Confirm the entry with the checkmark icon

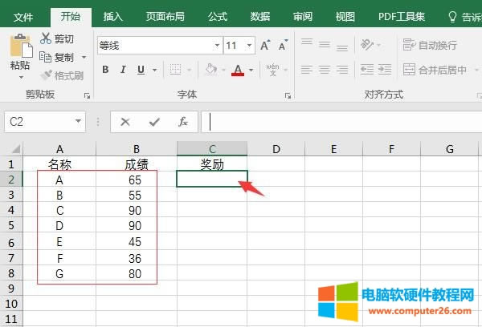coord(154,122)
